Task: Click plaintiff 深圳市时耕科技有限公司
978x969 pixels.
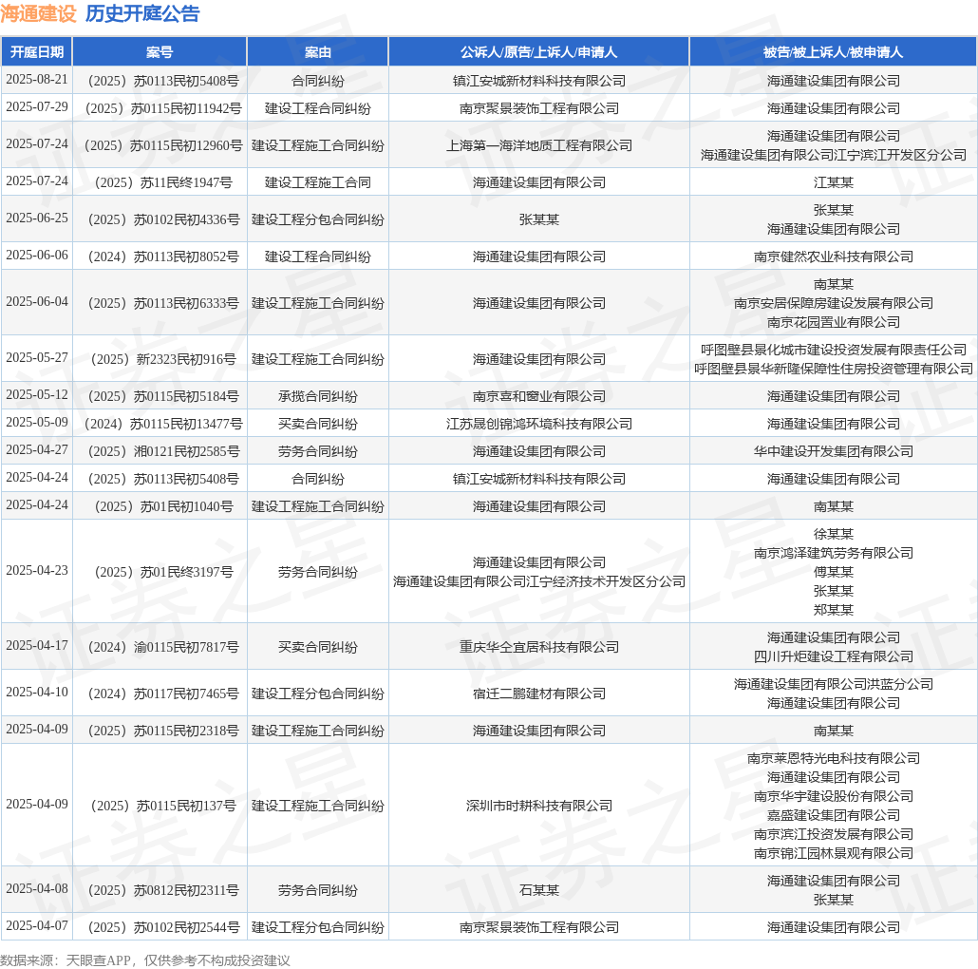Action: 539,807
